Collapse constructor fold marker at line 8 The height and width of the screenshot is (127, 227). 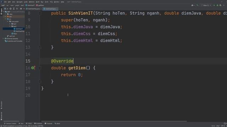click(40, 13)
